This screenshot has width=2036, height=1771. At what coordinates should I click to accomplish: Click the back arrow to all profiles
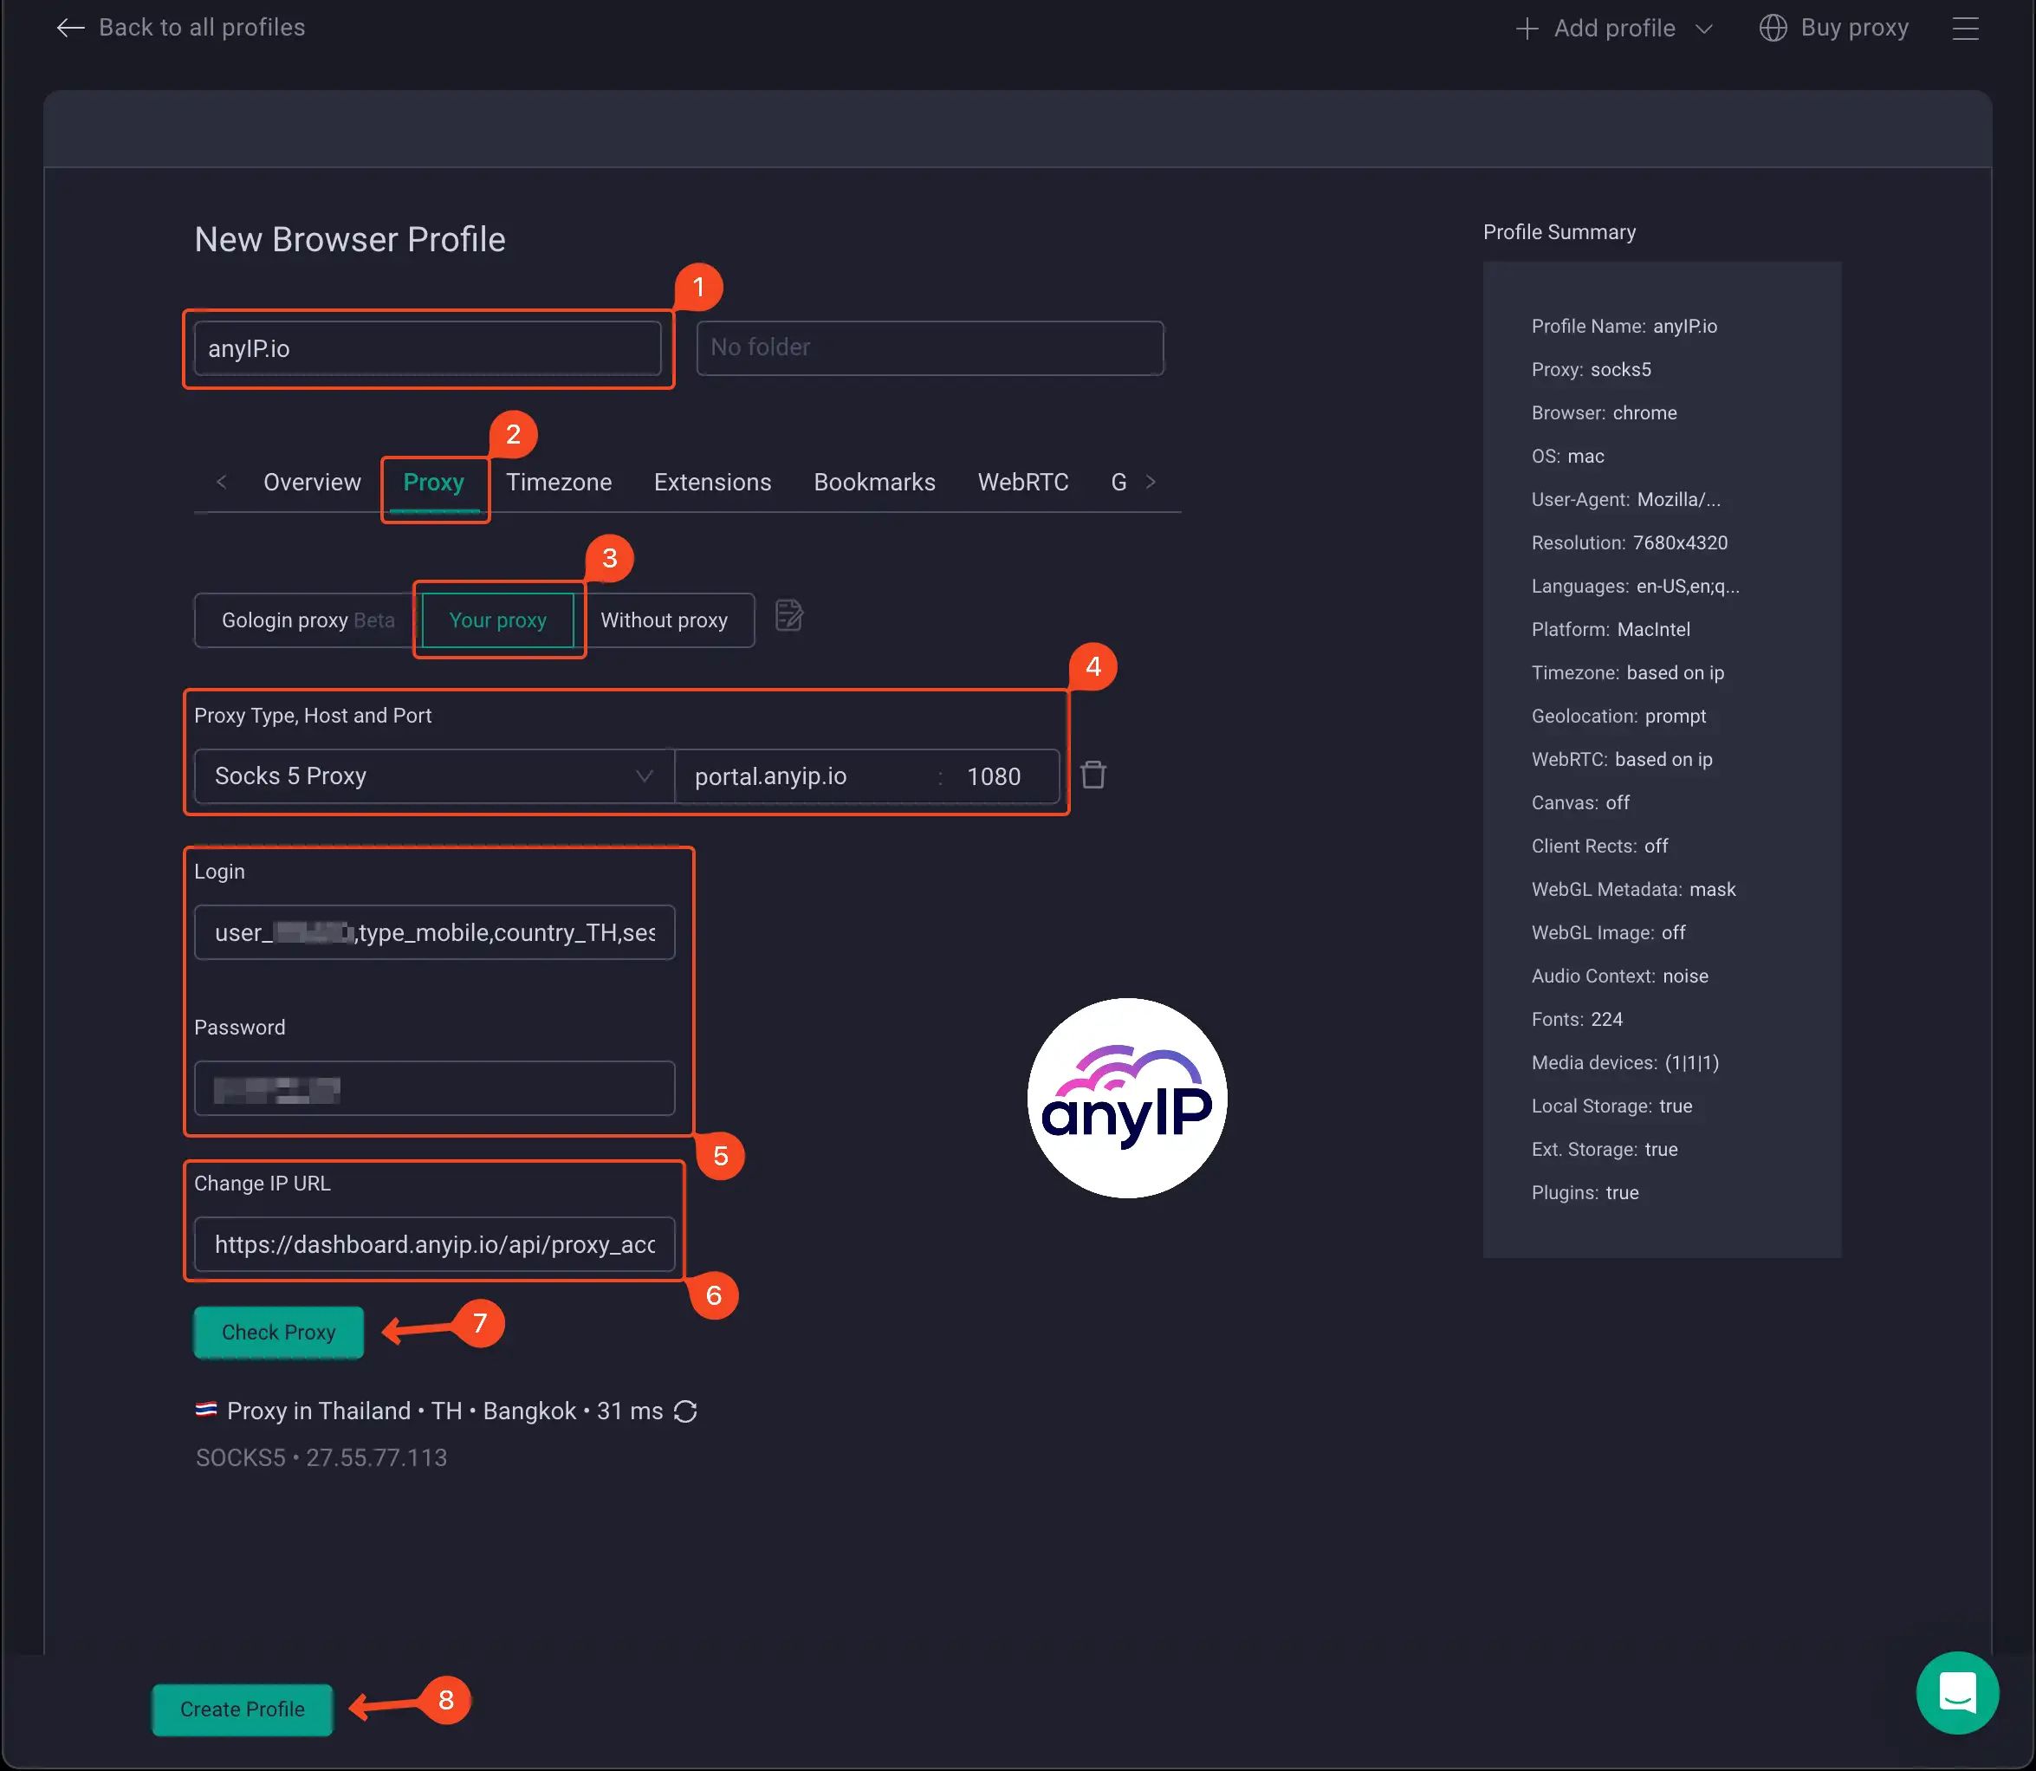click(70, 28)
